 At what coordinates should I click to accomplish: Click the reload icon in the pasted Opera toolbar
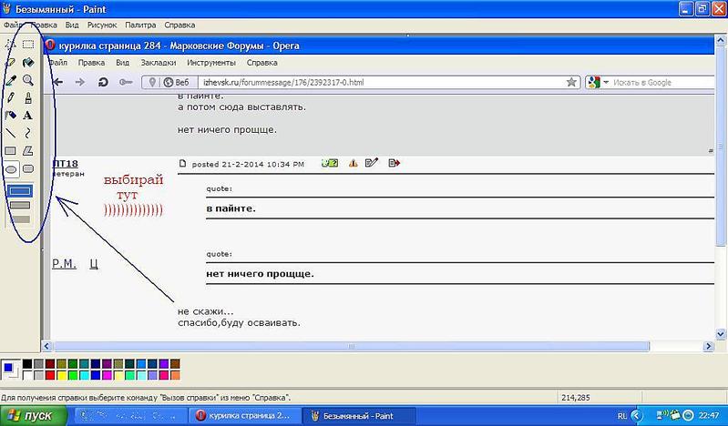click(103, 82)
